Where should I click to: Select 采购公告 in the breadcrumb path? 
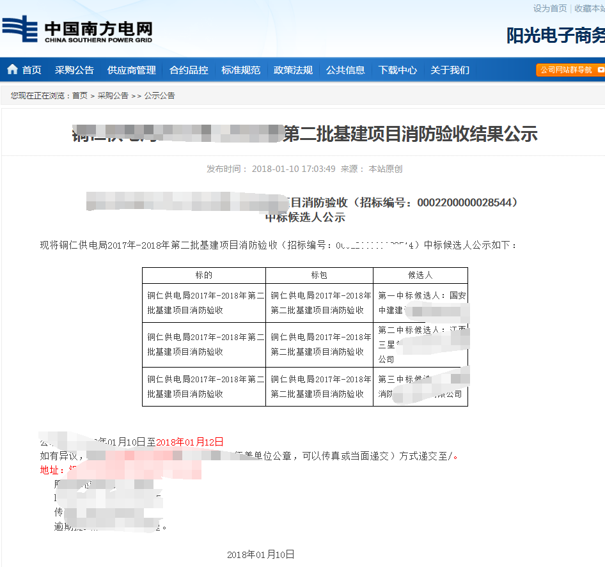click(109, 95)
